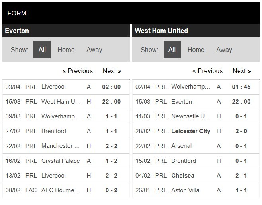This screenshot has height=205, width=262.
Task: Select West Ham's Chelsea 04/02 match
Action: (196, 176)
